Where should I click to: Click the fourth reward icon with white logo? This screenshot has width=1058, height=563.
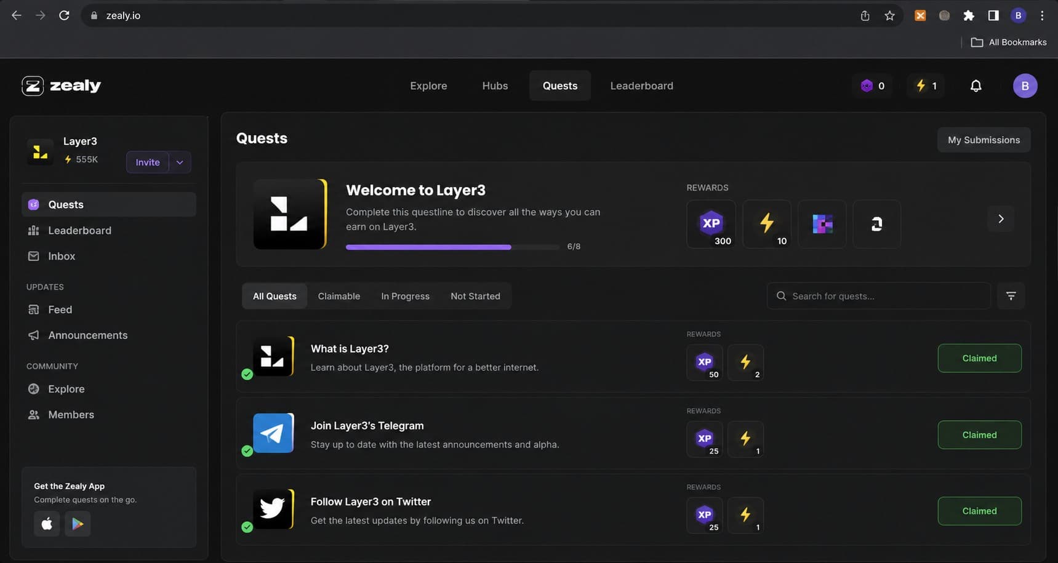[x=877, y=224]
